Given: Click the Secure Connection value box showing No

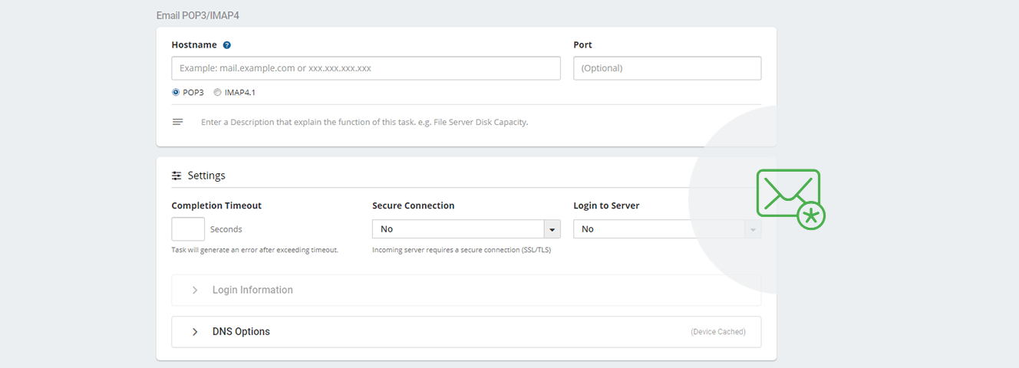Looking at the screenshot, I should (458, 229).
